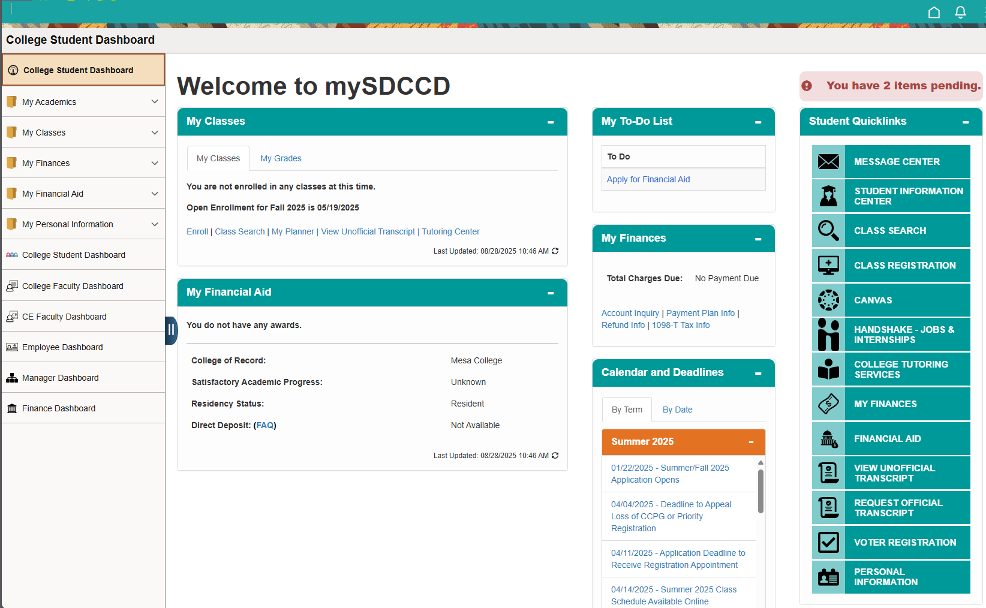Collapse the Summer 2025 calendar section
This screenshot has height=608, width=986.
pos(751,442)
